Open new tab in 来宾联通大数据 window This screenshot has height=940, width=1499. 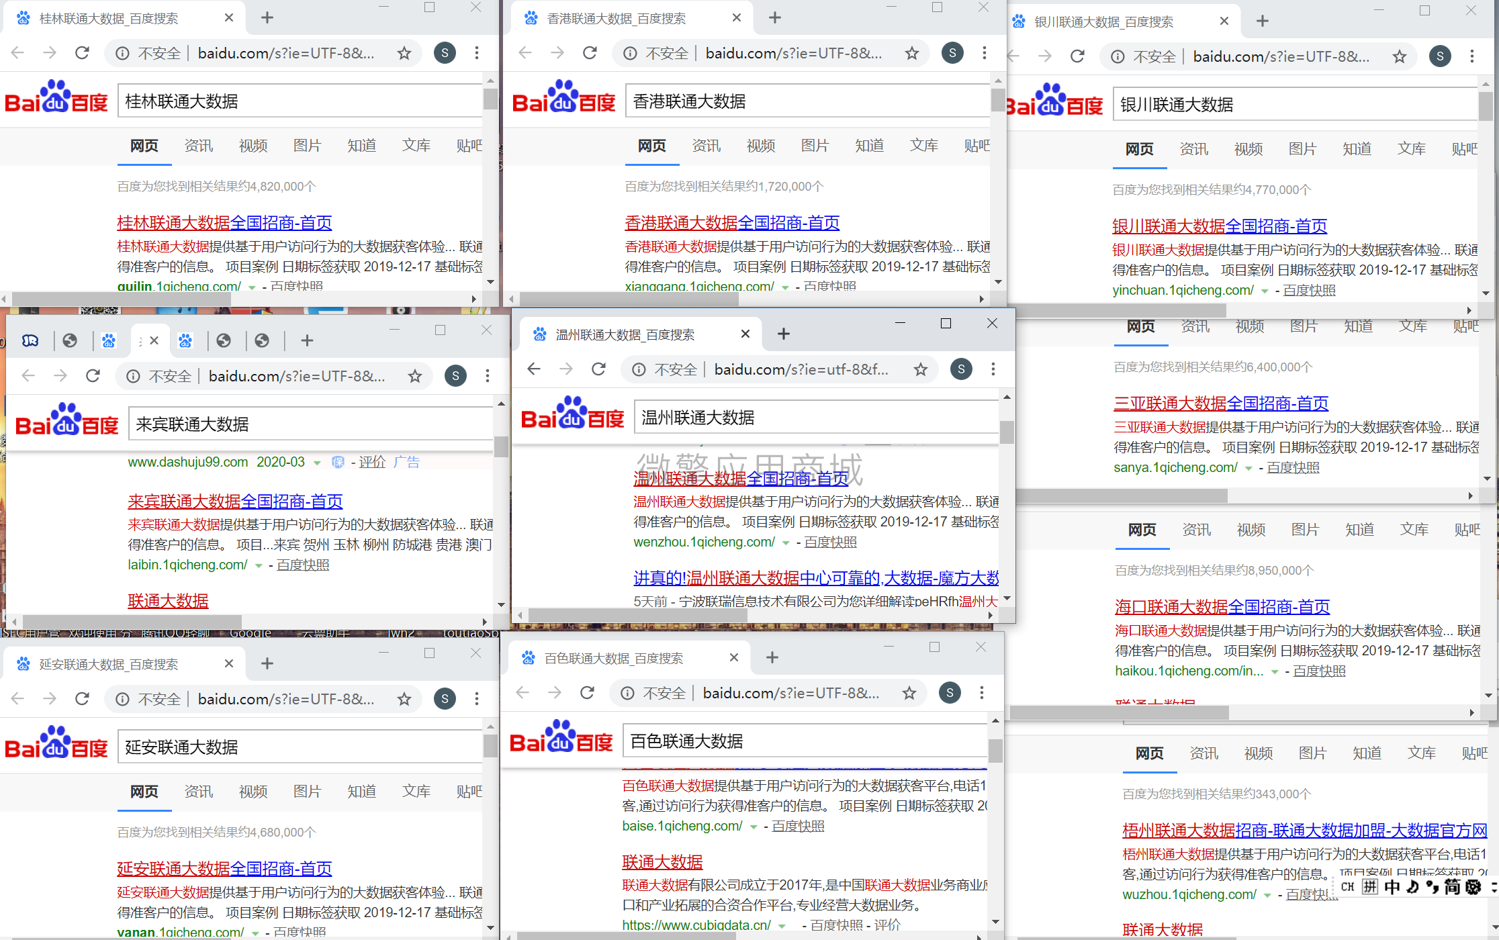click(307, 340)
